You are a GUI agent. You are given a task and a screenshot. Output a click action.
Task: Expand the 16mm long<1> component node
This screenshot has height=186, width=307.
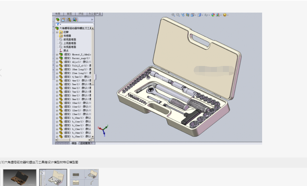coord(57,69)
